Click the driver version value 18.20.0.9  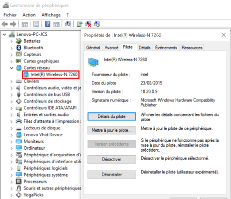[149, 92]
